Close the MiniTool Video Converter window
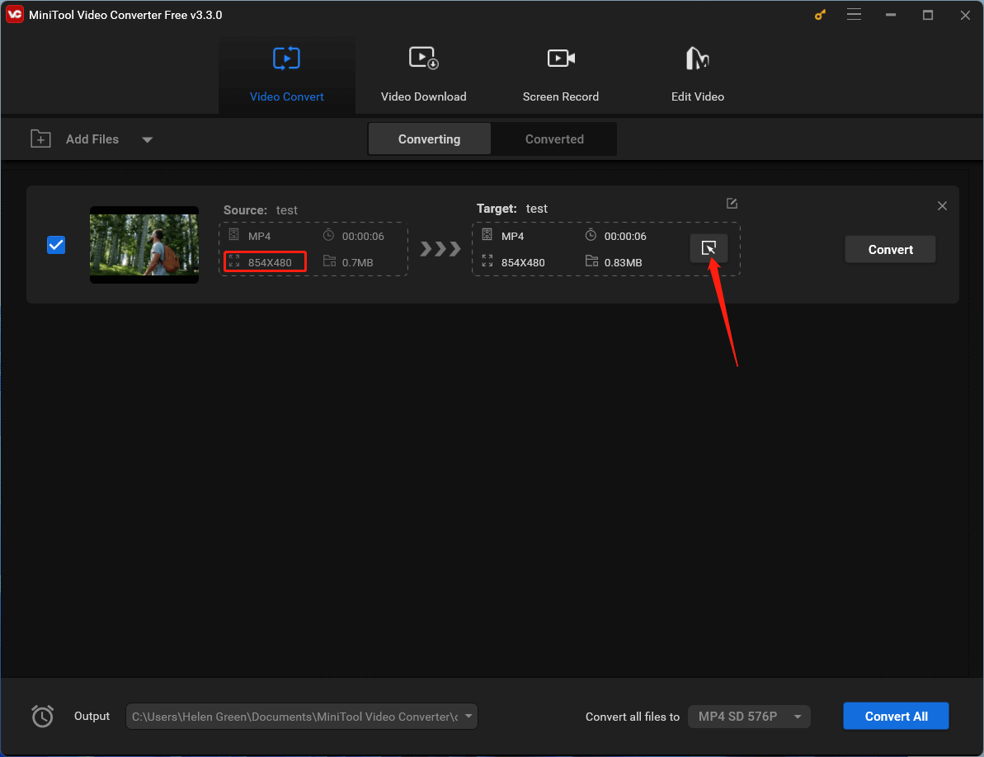Viewport: 984px width, 757px height. click(x=964, y=15)
